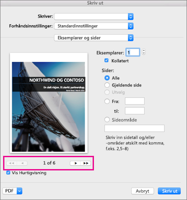Screen dimensions: 187x200
Task: Click the Sideområde text input field
Action: (135, 128)
